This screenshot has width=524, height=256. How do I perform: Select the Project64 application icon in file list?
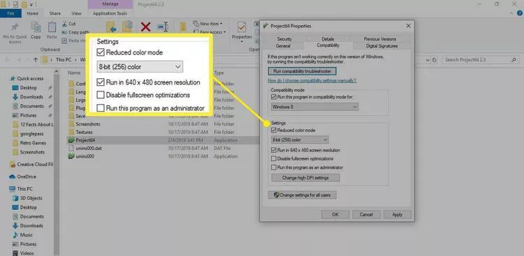[71, 140]
